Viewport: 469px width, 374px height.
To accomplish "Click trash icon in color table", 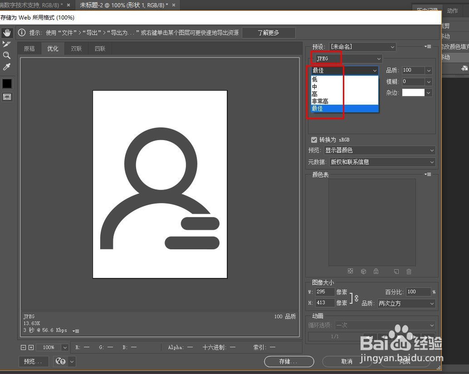I will coord(409,271).
